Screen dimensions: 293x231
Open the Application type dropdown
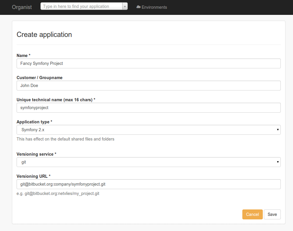149,130
